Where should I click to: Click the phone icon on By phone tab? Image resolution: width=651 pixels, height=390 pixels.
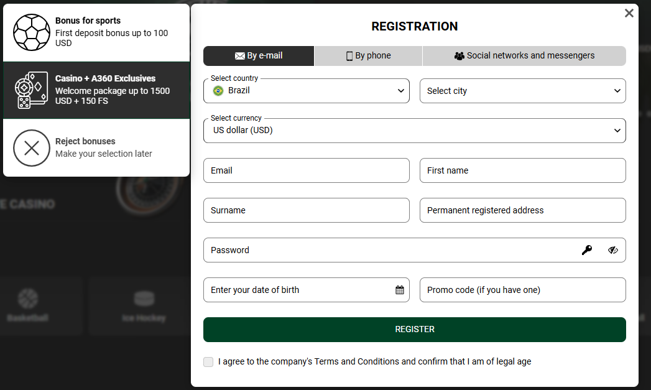pyautogui.click(x=349, y=55)
